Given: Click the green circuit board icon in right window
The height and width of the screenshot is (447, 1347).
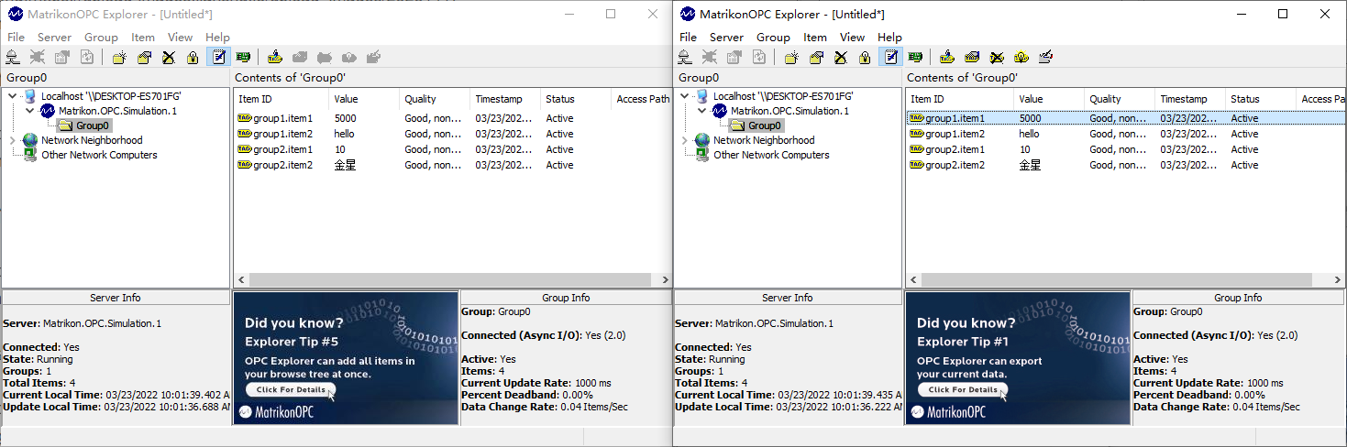Looking at the screenshot, I should coord(915,57).
